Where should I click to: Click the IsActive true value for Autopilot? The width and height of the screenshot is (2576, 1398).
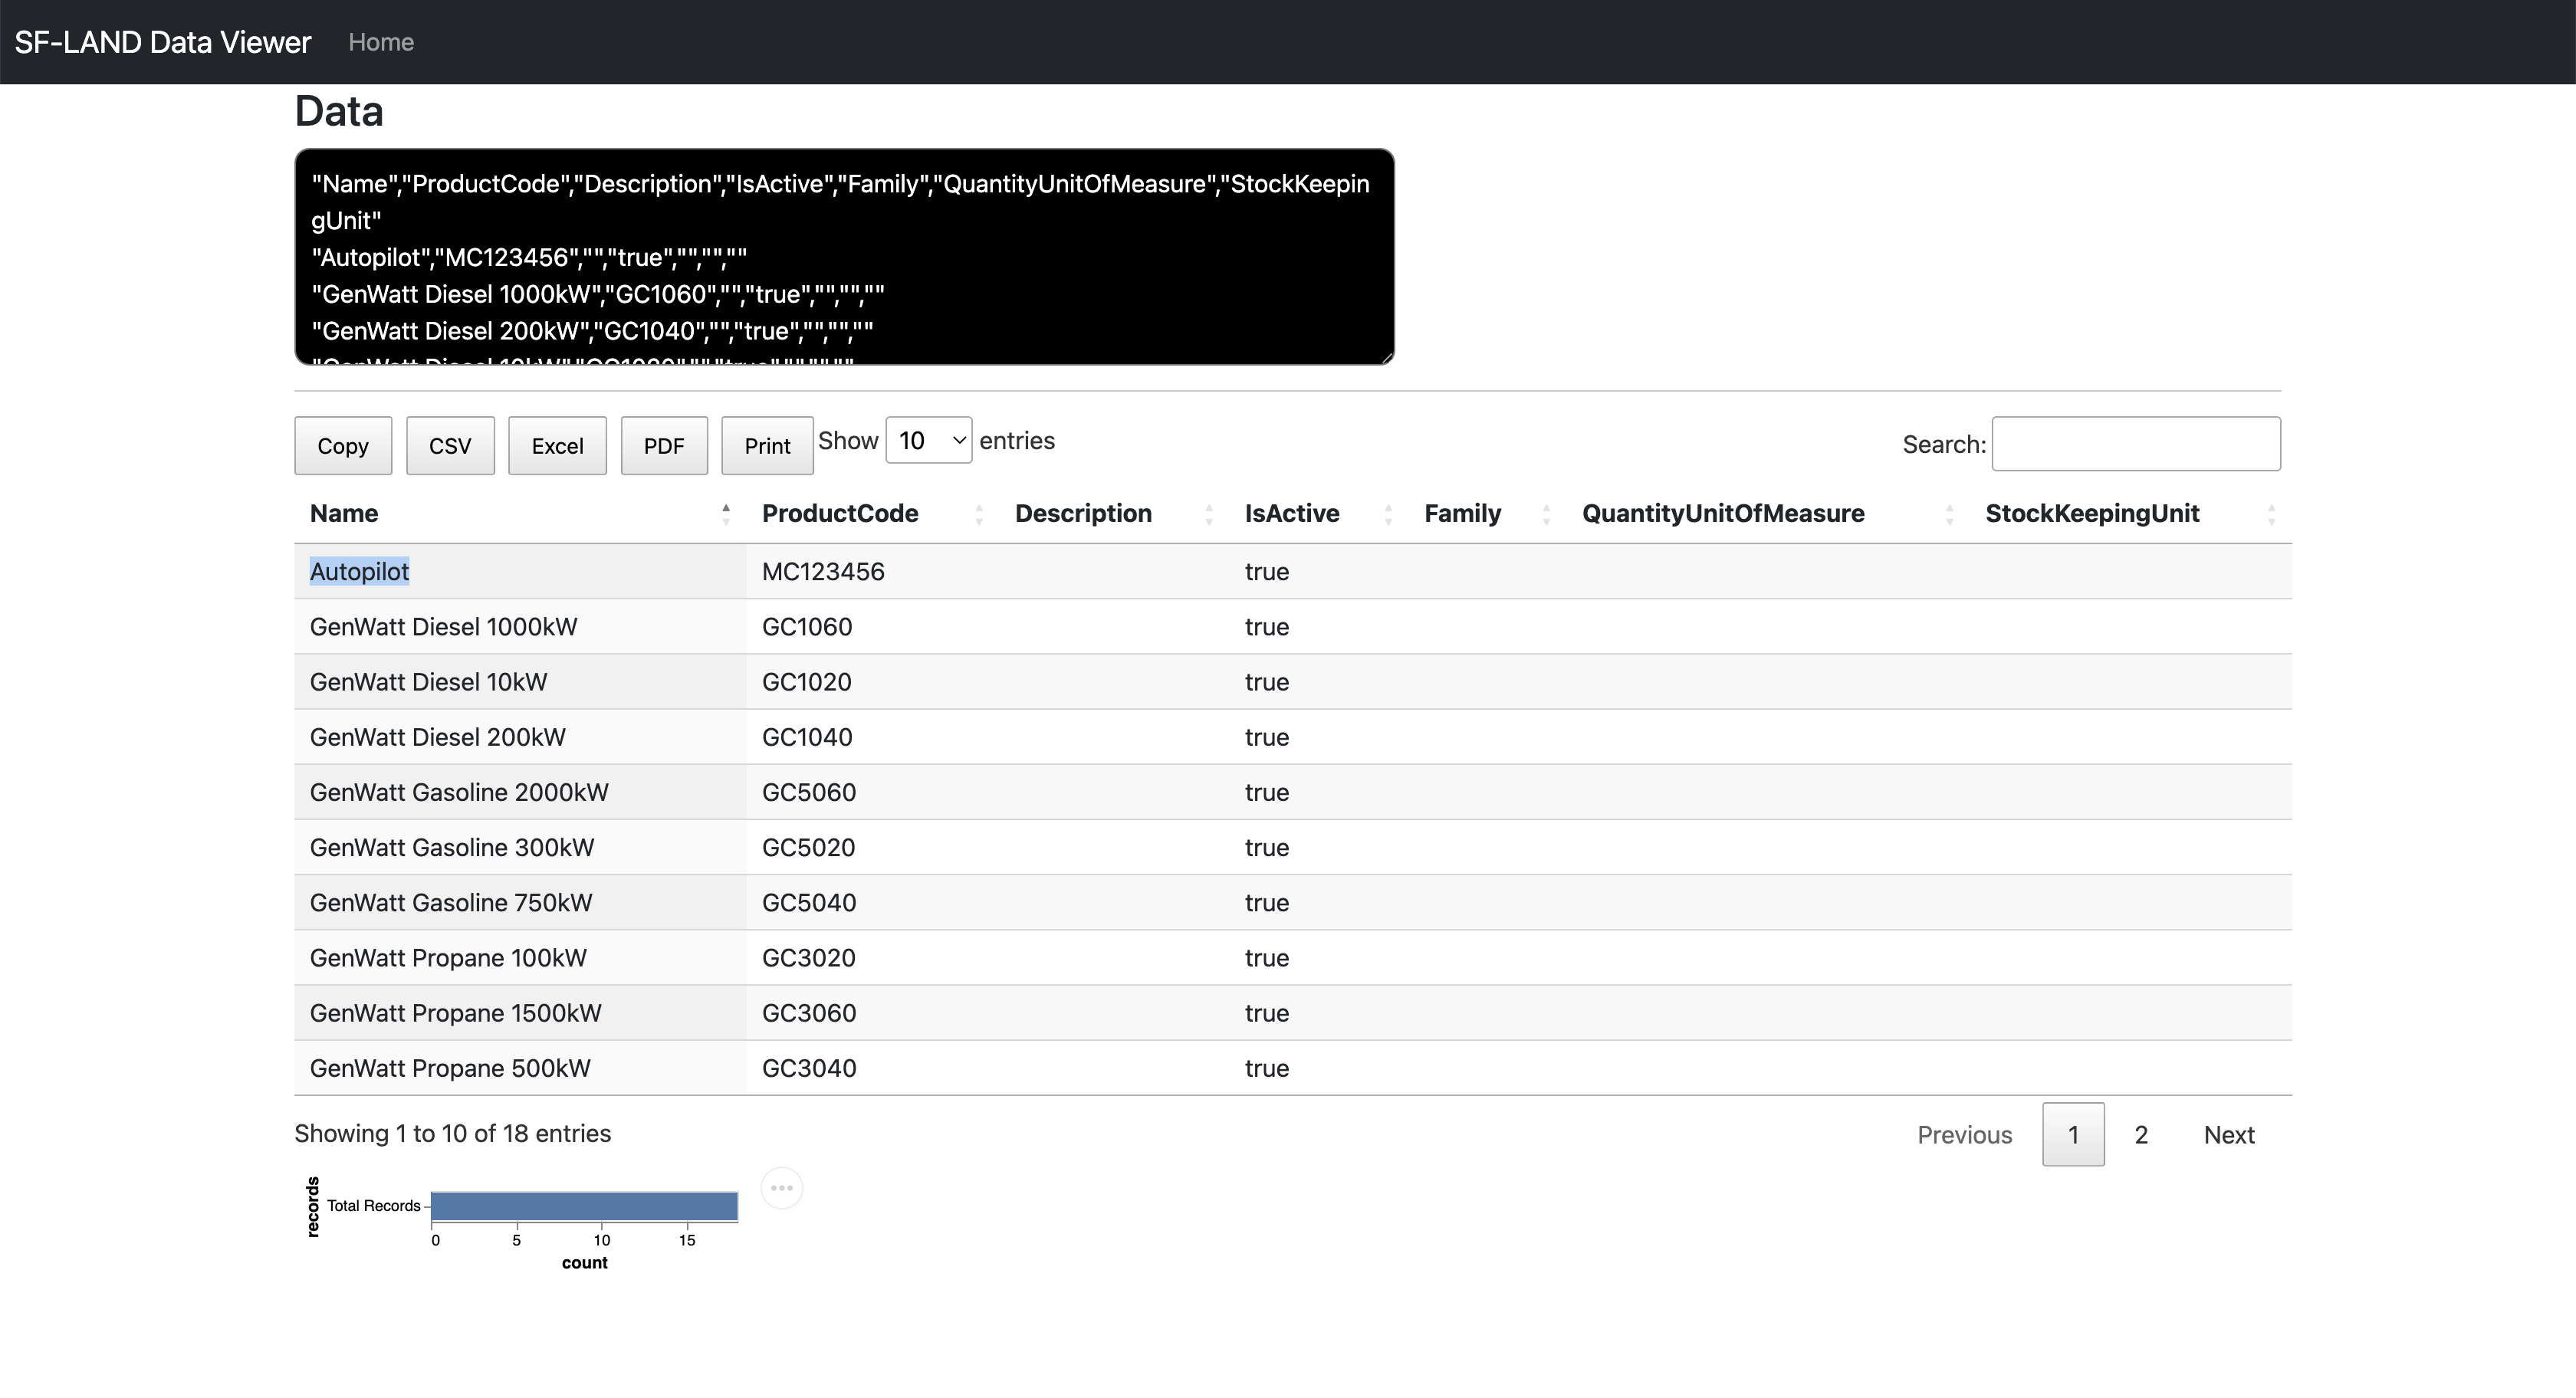pyautogui.click(x=1266, y=572)
